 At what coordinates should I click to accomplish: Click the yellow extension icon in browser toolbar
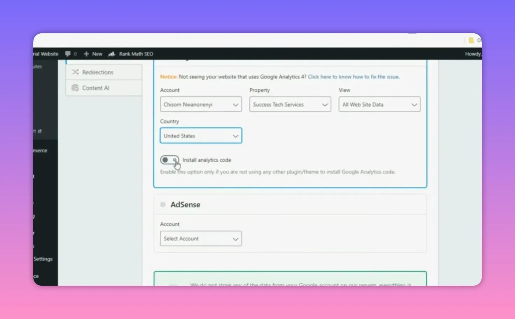[x=471, y=40]
